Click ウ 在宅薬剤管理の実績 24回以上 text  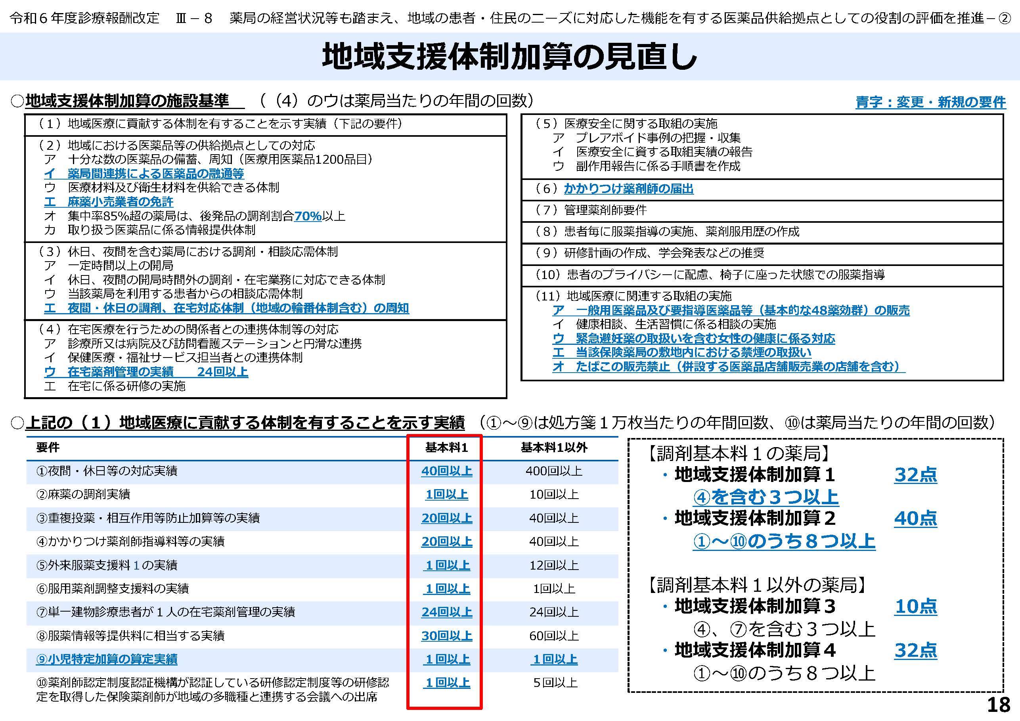pos(146,371)
